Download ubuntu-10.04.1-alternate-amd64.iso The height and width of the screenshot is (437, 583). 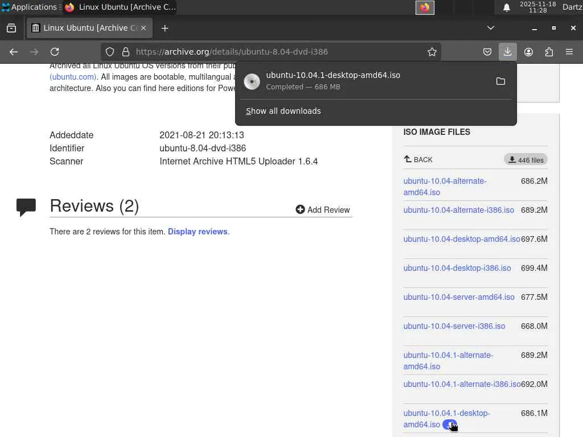[448, 361]
